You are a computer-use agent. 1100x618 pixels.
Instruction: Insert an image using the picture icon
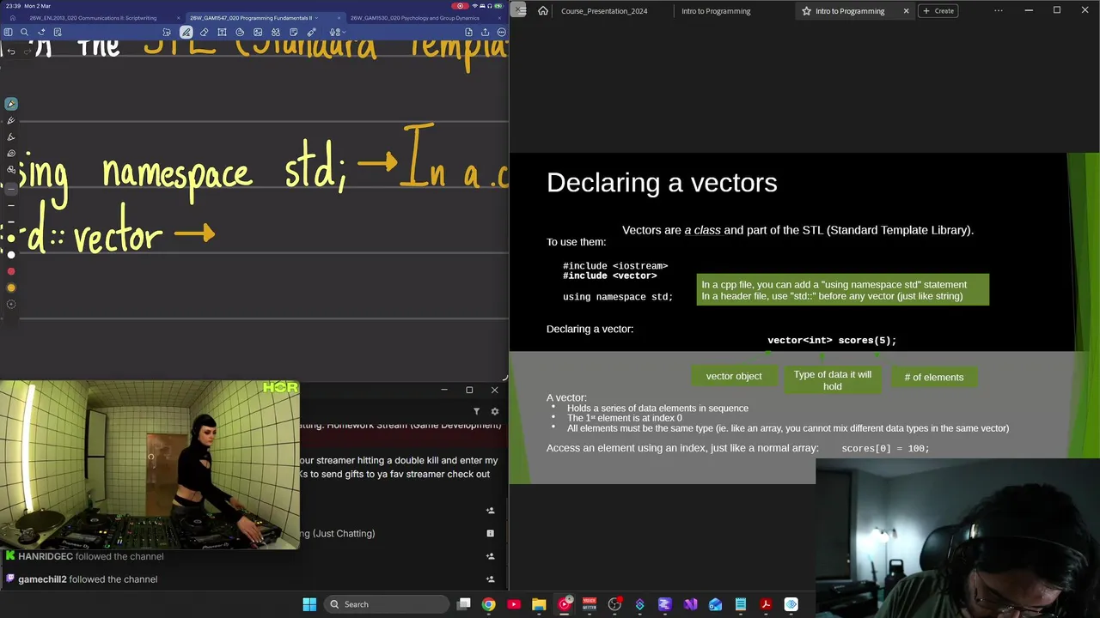click(258, 32)
